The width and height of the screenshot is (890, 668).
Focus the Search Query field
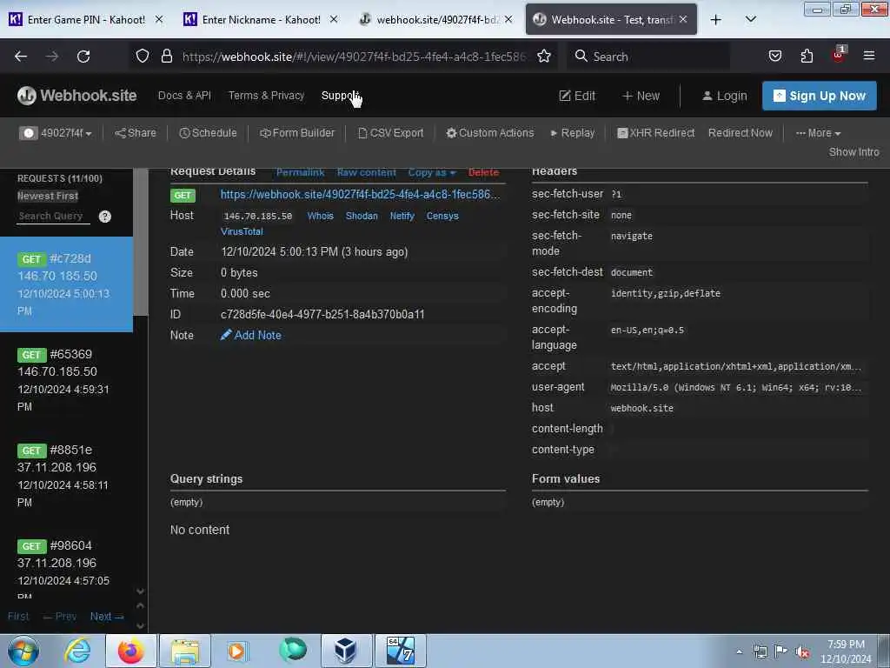53,217
